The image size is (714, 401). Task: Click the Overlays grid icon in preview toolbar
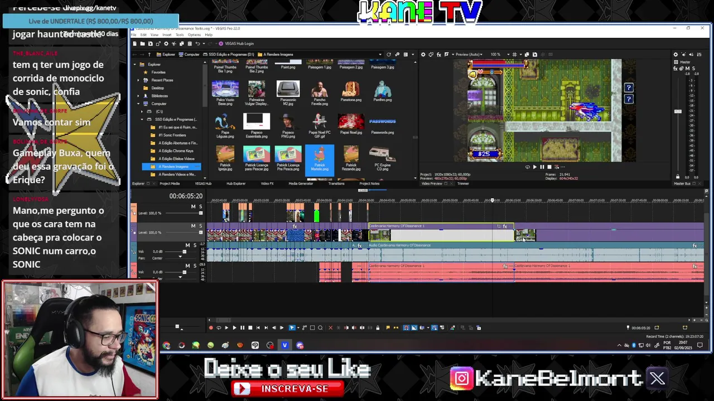pyautogui.click(x=514, y=54)
